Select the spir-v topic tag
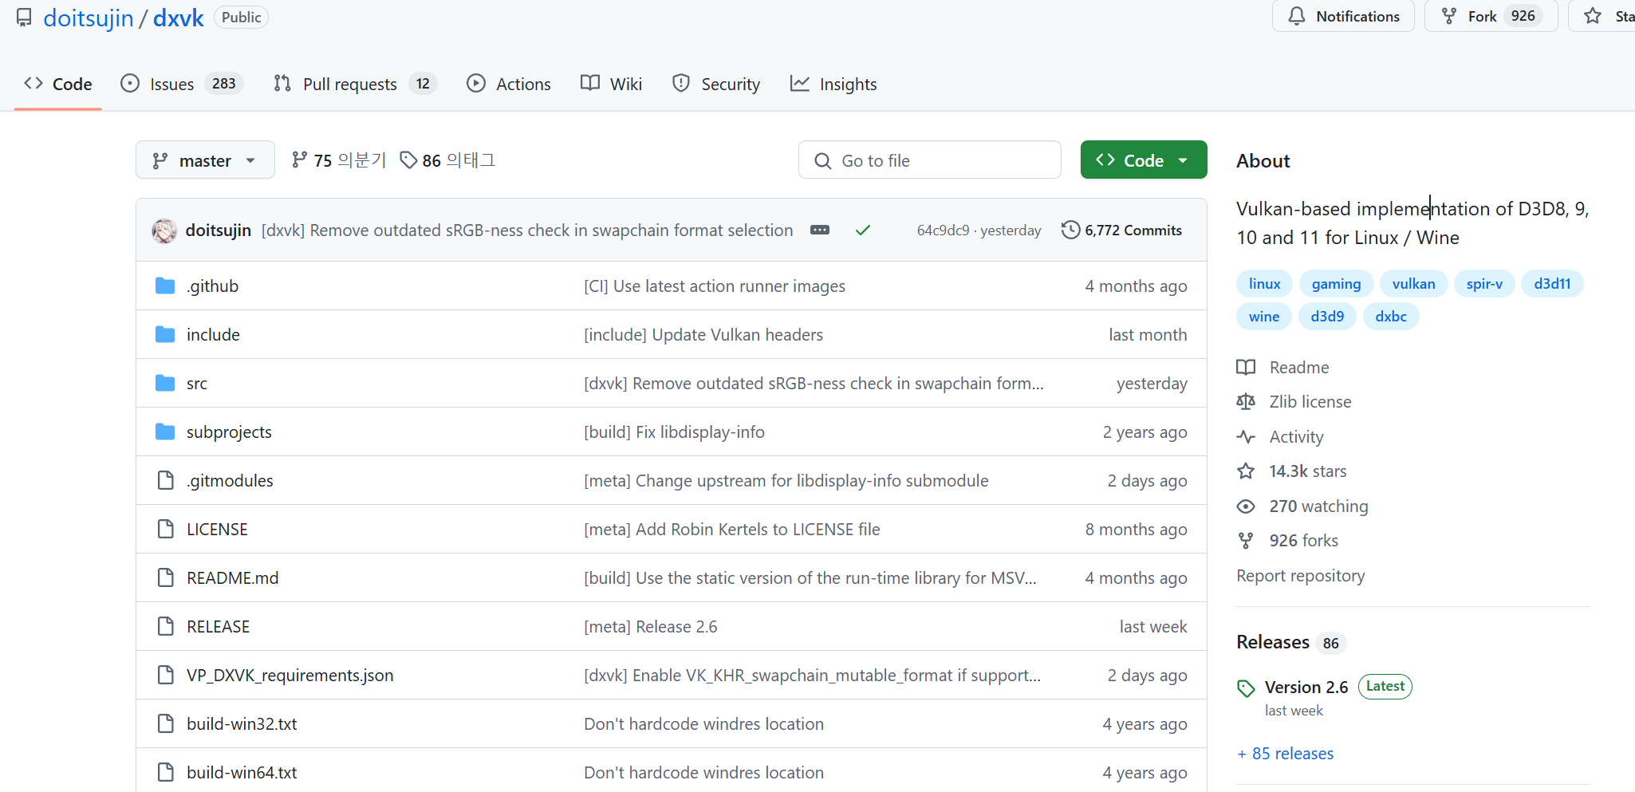 pos(1484,284)
